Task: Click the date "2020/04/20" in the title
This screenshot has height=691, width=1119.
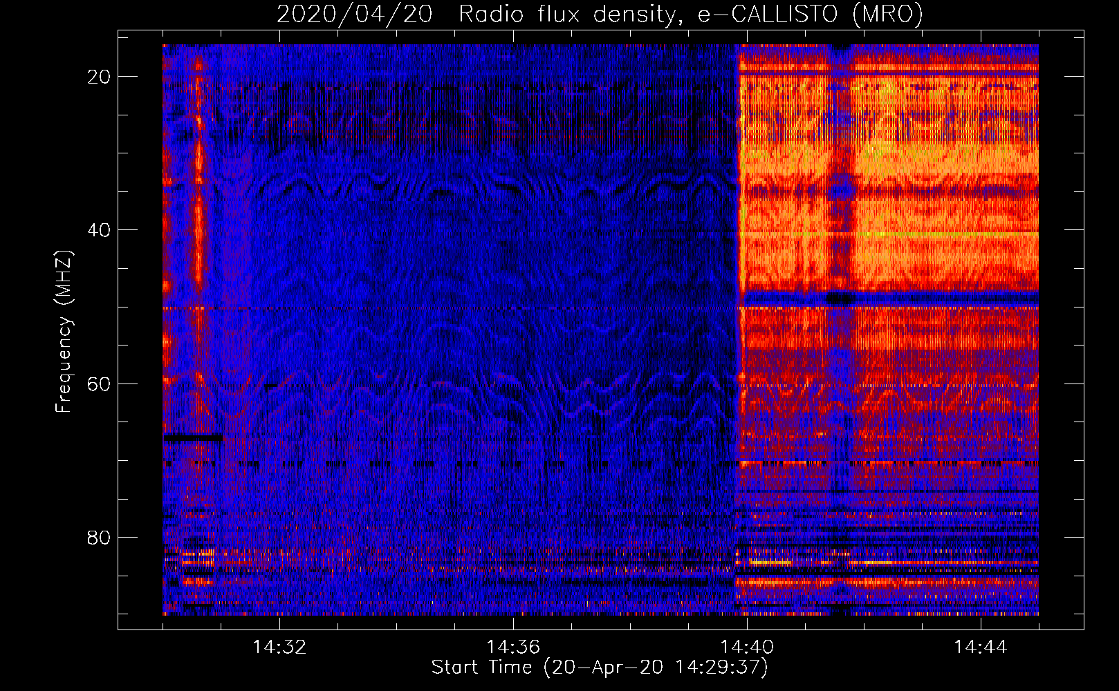Action: click(x=354, y=14)
